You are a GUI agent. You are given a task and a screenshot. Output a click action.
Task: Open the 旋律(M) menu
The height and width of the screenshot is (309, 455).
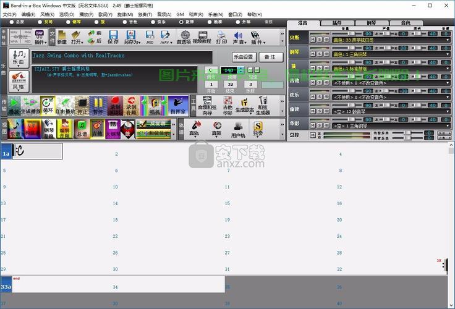point(125,14)
